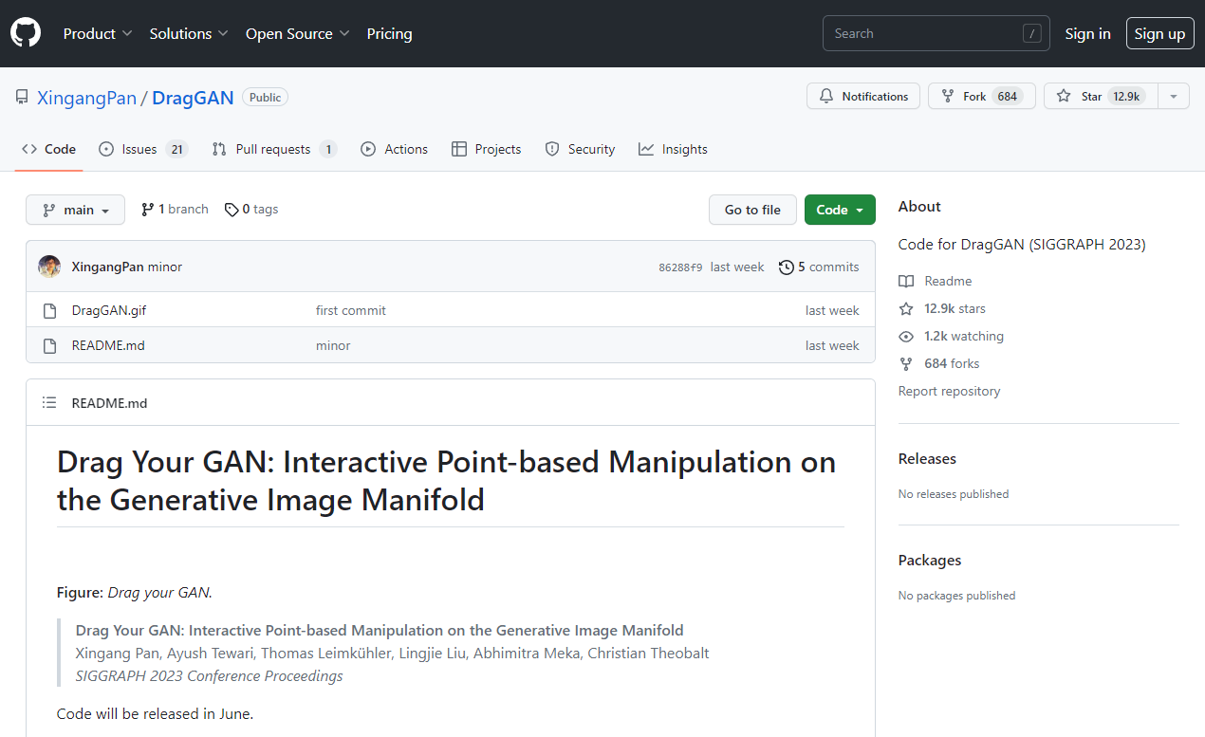Click the Pull requests tab icon
The width and height of the screenshot is (1205, 737).
tap(219, 149)
